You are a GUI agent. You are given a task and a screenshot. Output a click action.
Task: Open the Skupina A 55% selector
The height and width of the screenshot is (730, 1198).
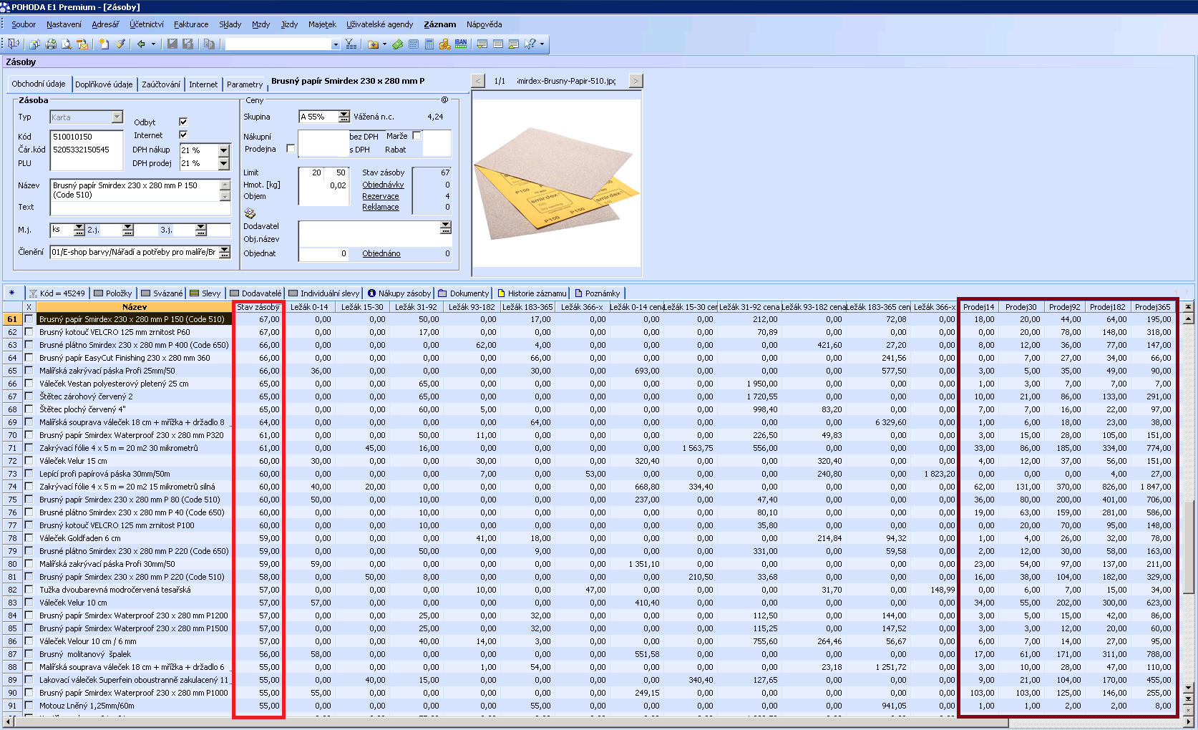click(344, 116)
